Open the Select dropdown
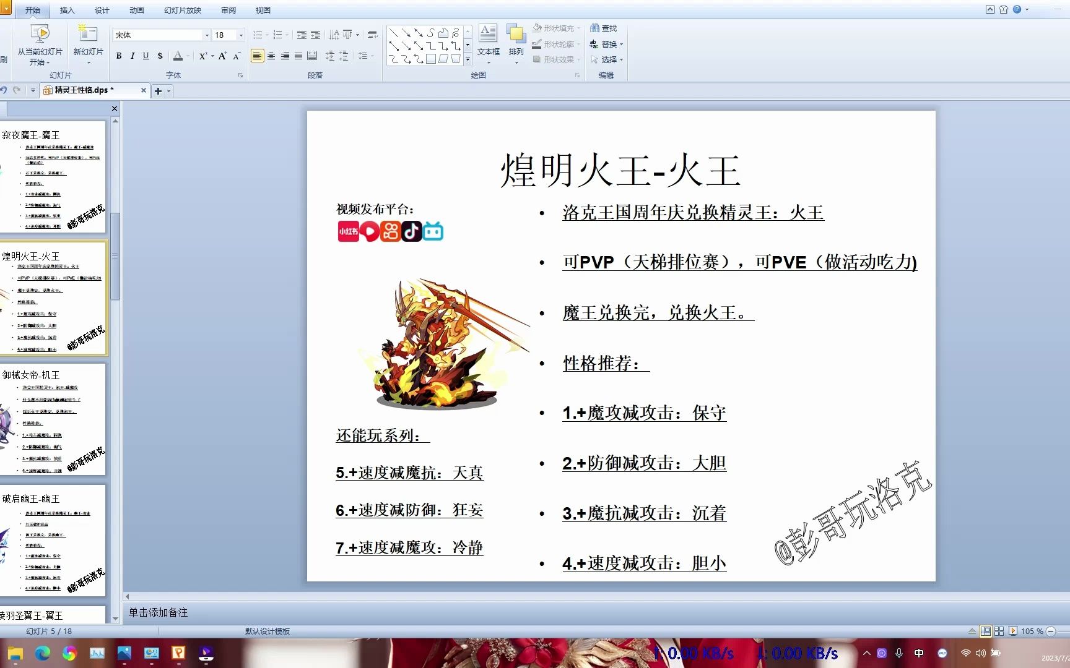1070x668 pixels. click(x=606, y=59)
